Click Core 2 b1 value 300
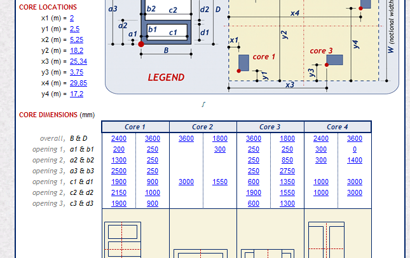Viewport: 410px width, 258px height. (x=220, y=149)
